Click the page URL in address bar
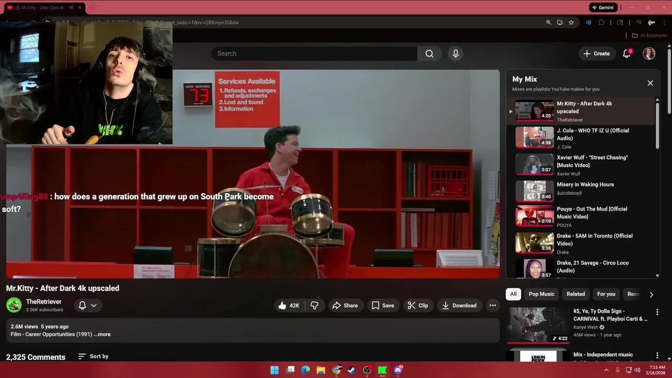Viewport: 672px width, 378px height. click(x=205, y=23)
